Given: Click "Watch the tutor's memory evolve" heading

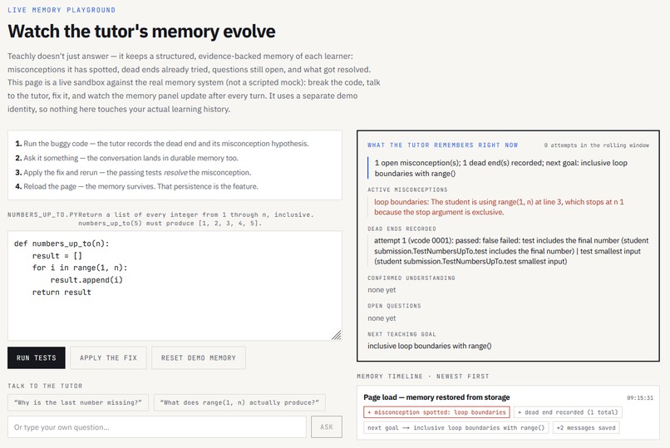Looking at the screenshot, I should [141, 32].
